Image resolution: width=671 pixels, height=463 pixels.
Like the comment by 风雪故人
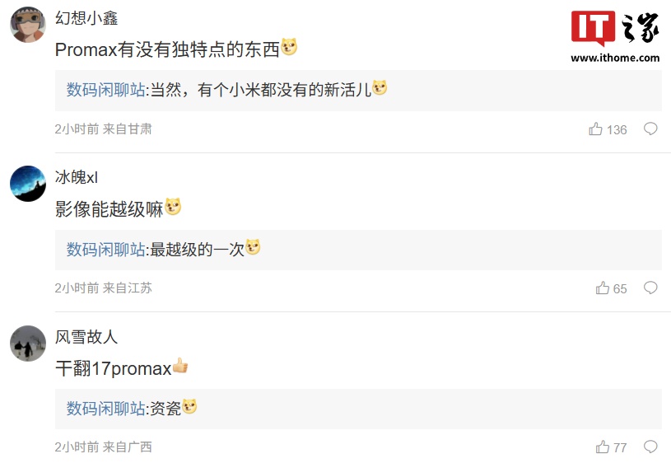[x=603, y=447]
